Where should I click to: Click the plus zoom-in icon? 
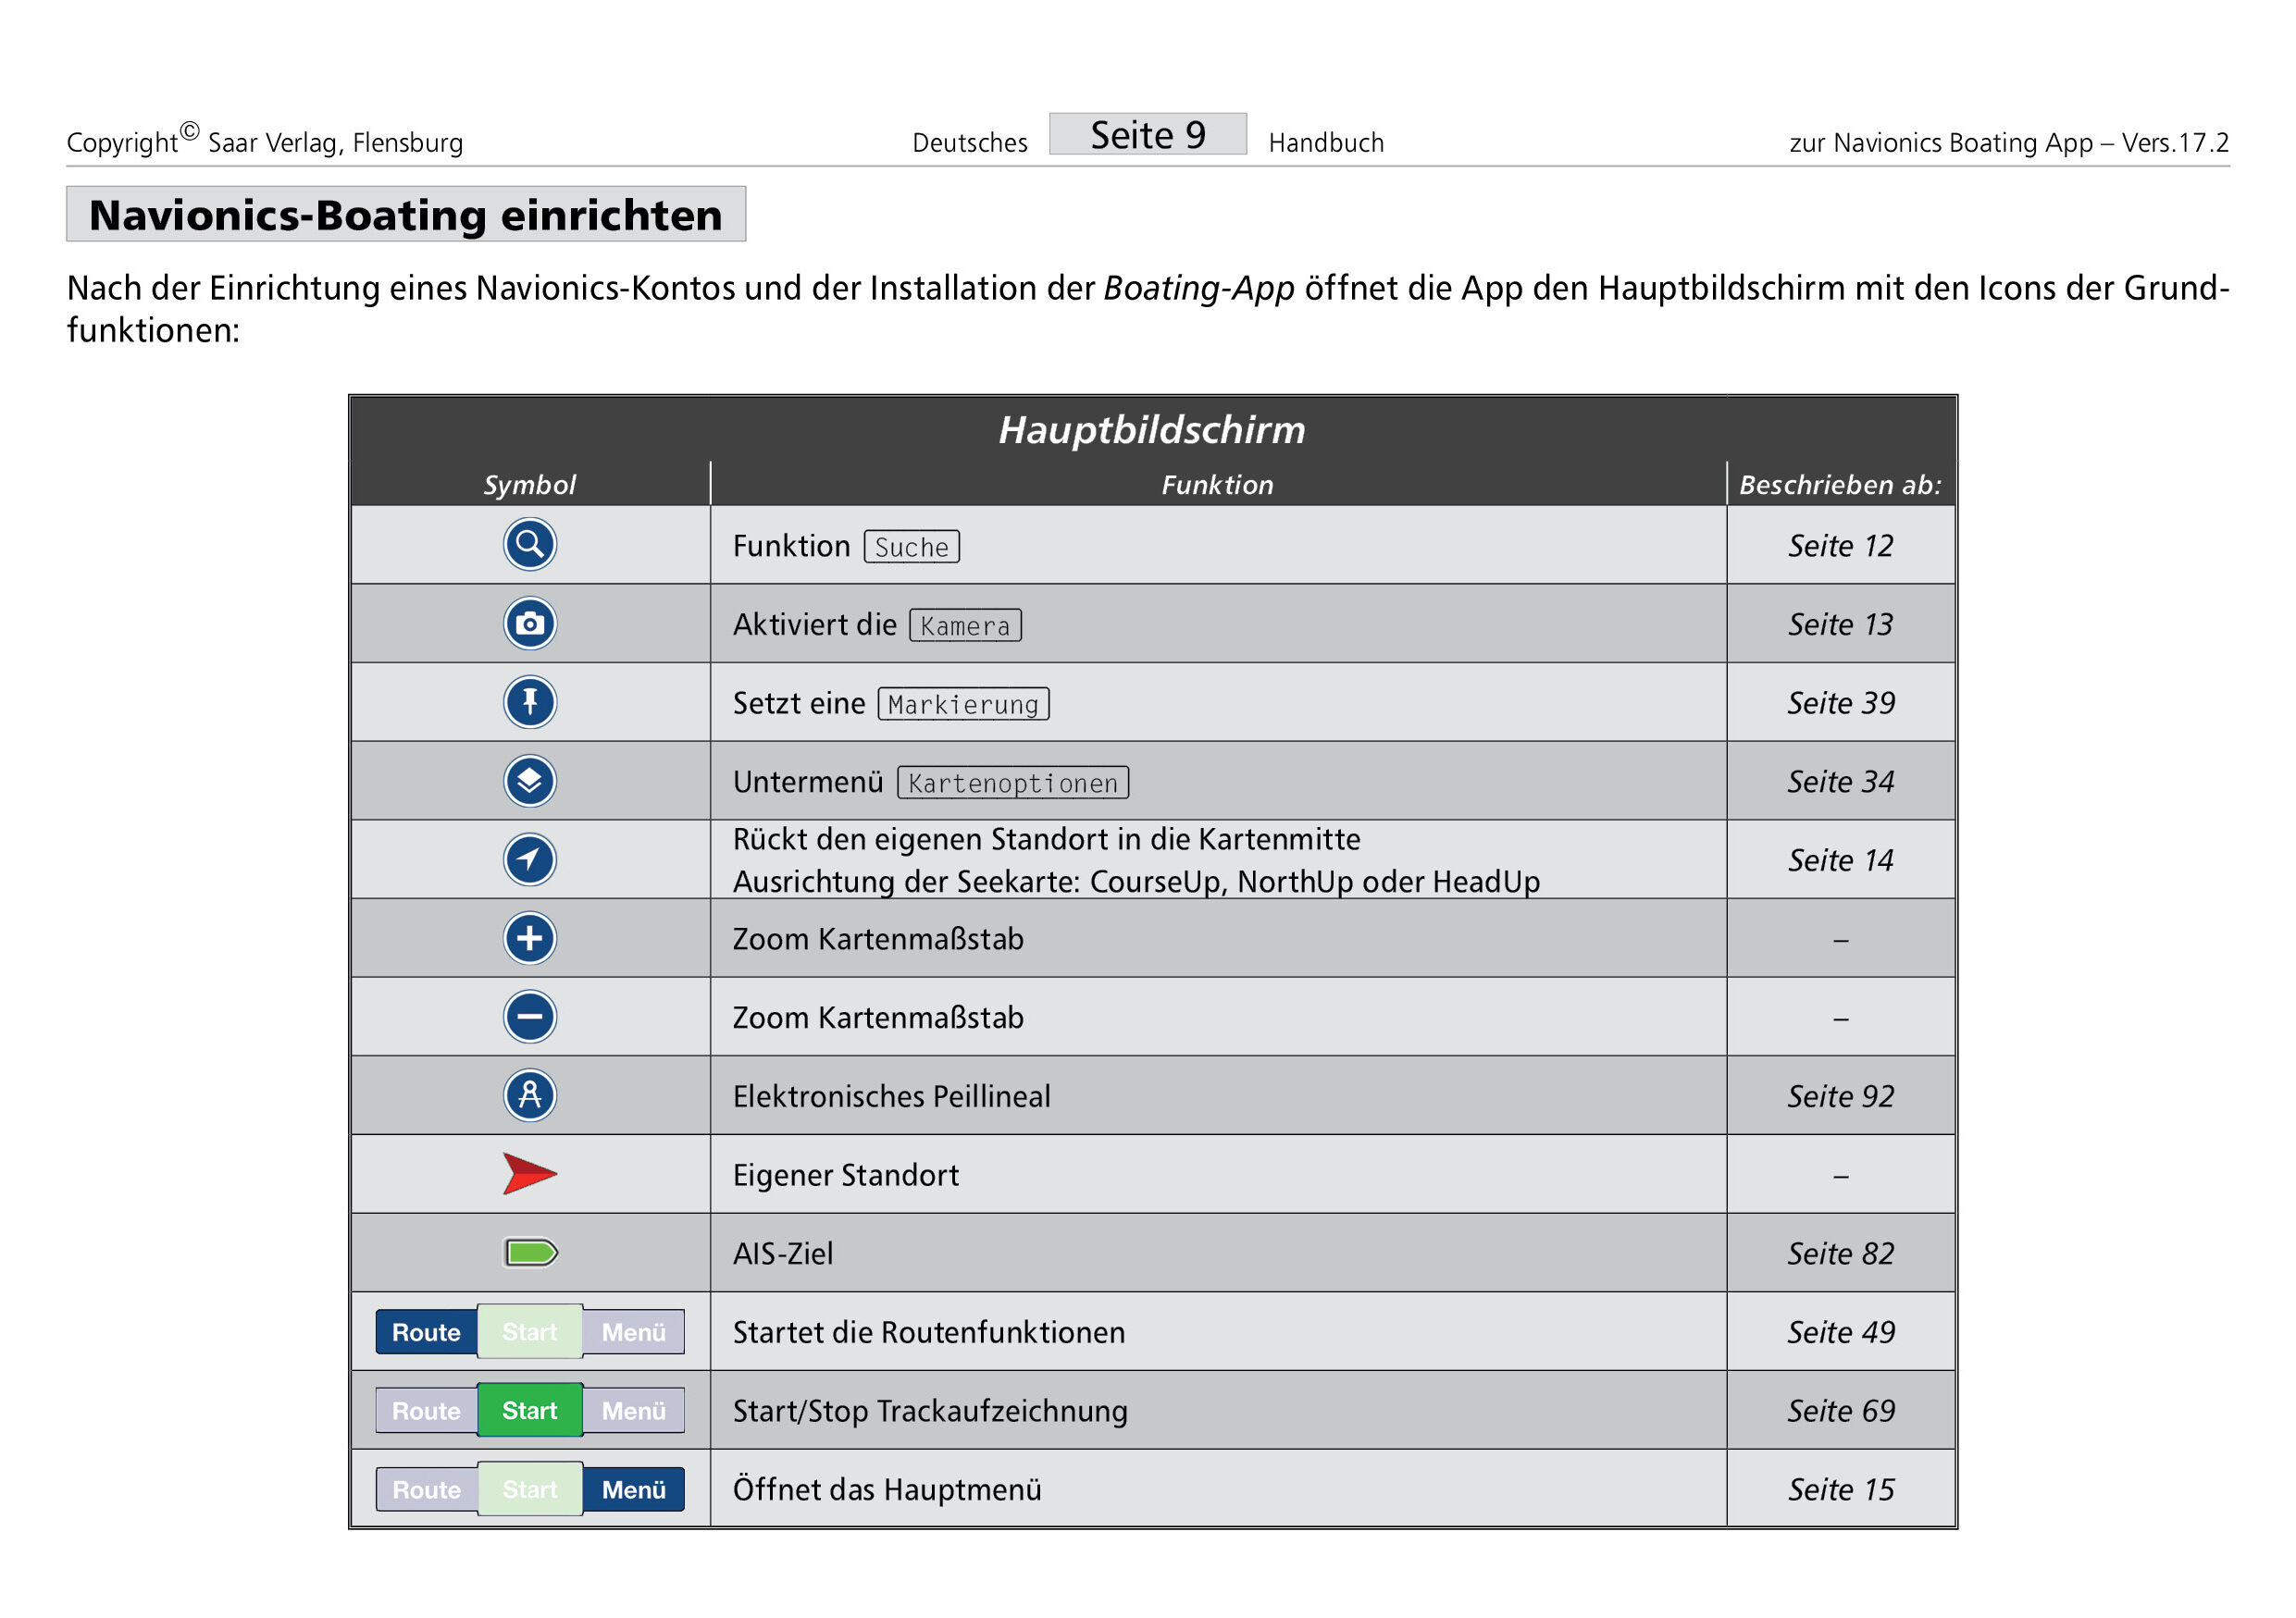point(529,938)
